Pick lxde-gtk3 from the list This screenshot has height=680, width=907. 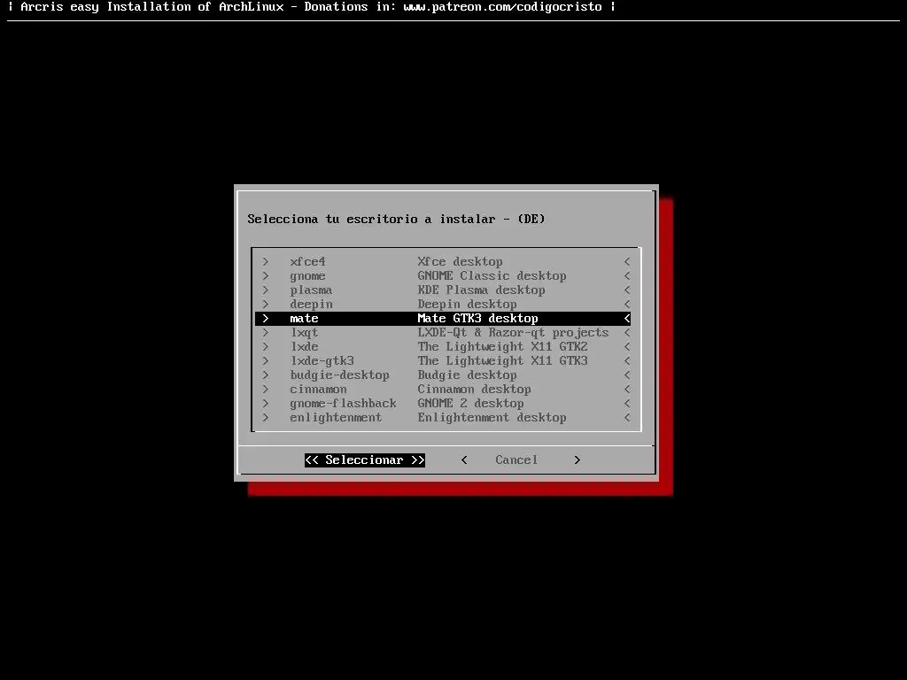443,361
